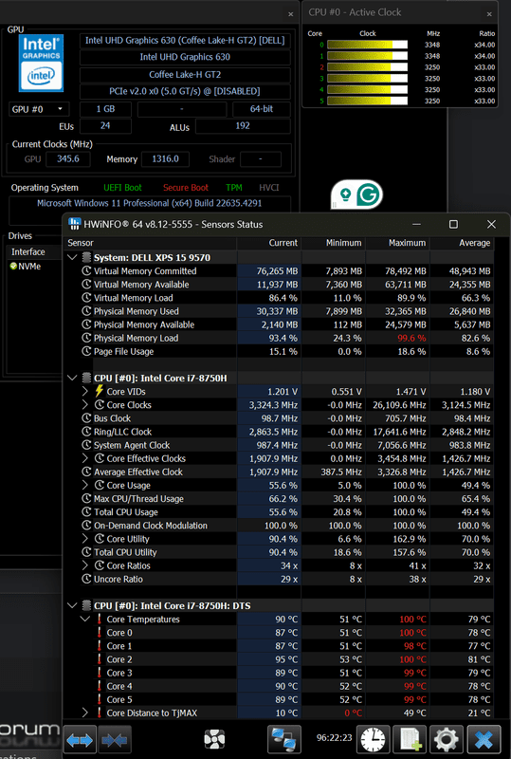Click the expand columns blue arrows button
This screenshot has width=511, height=759.
coord(80,740)
